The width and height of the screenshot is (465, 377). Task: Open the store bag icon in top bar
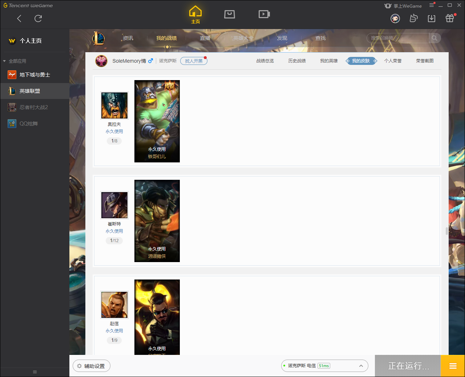230,14
